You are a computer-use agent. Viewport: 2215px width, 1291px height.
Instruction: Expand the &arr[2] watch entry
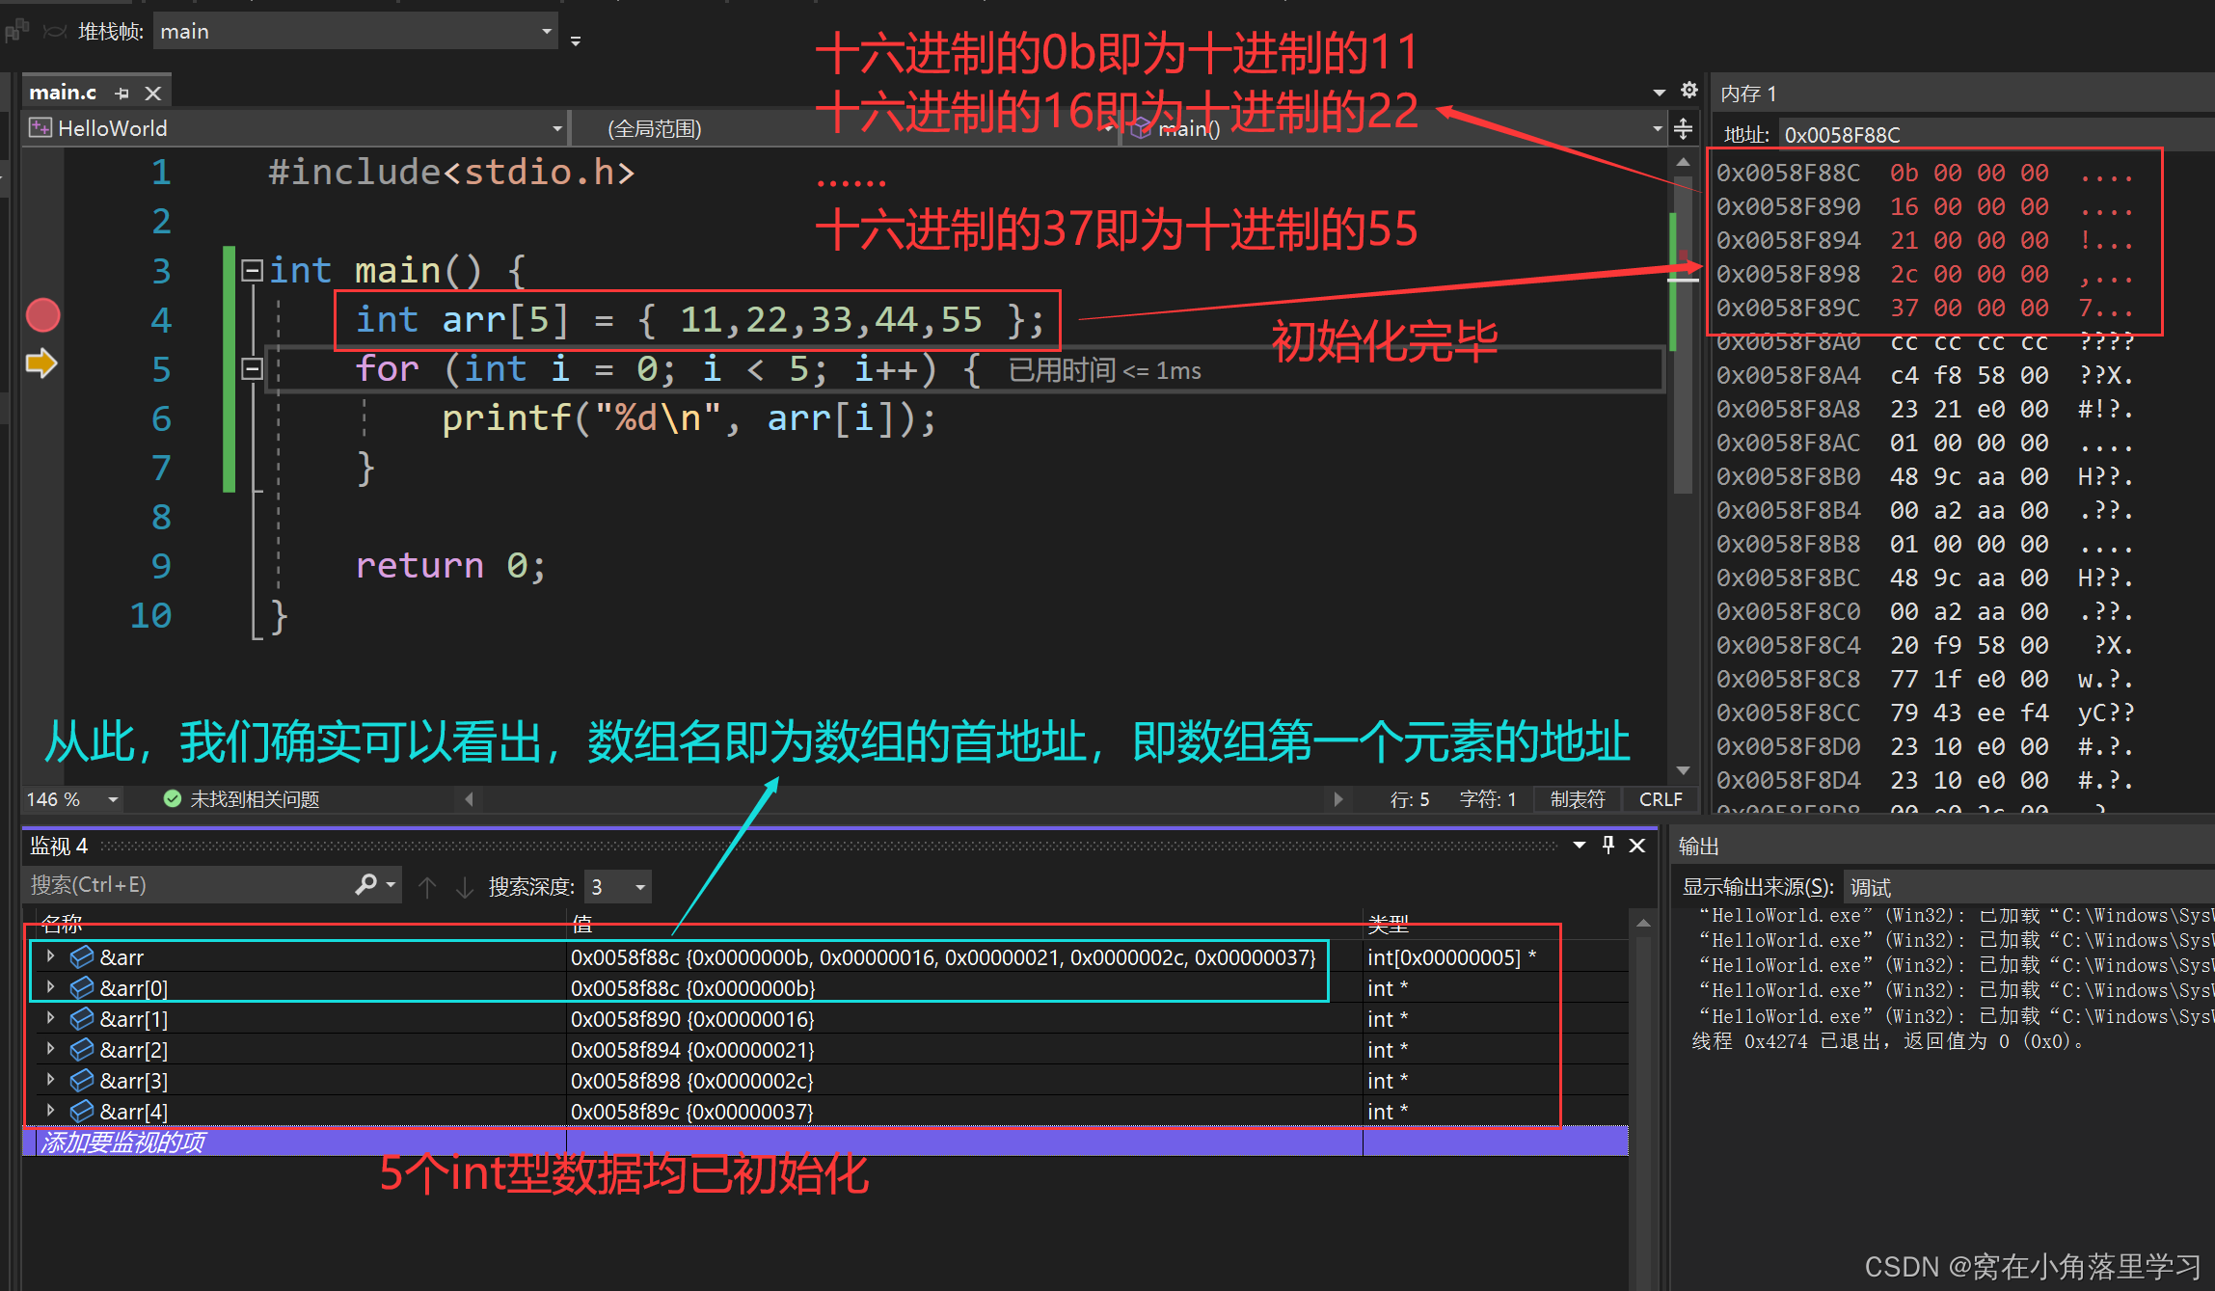50,1049
